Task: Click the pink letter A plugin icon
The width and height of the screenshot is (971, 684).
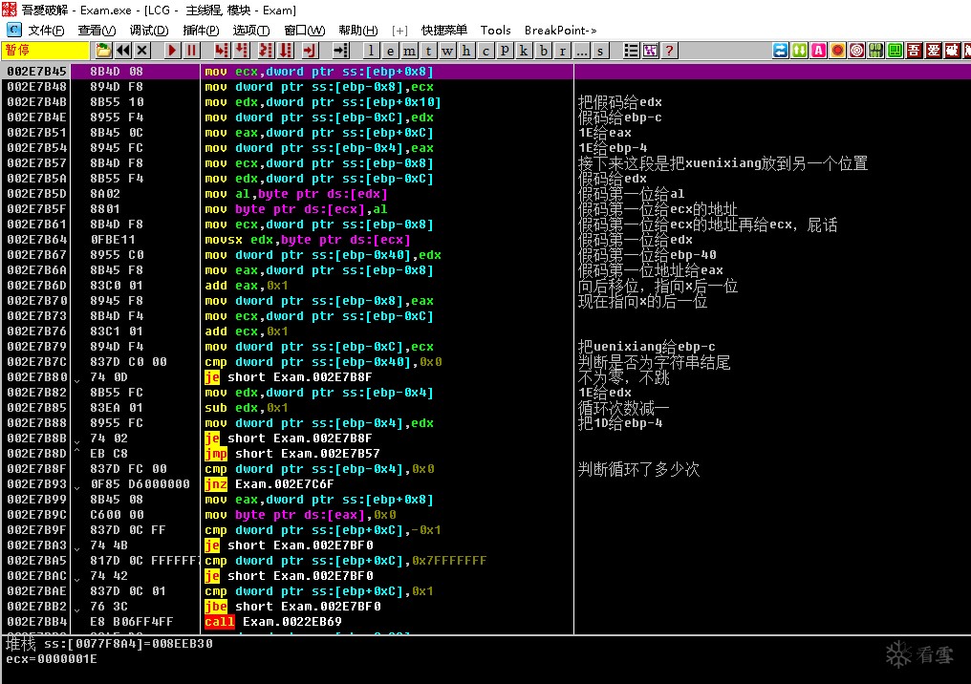Action: click(819, 51)
